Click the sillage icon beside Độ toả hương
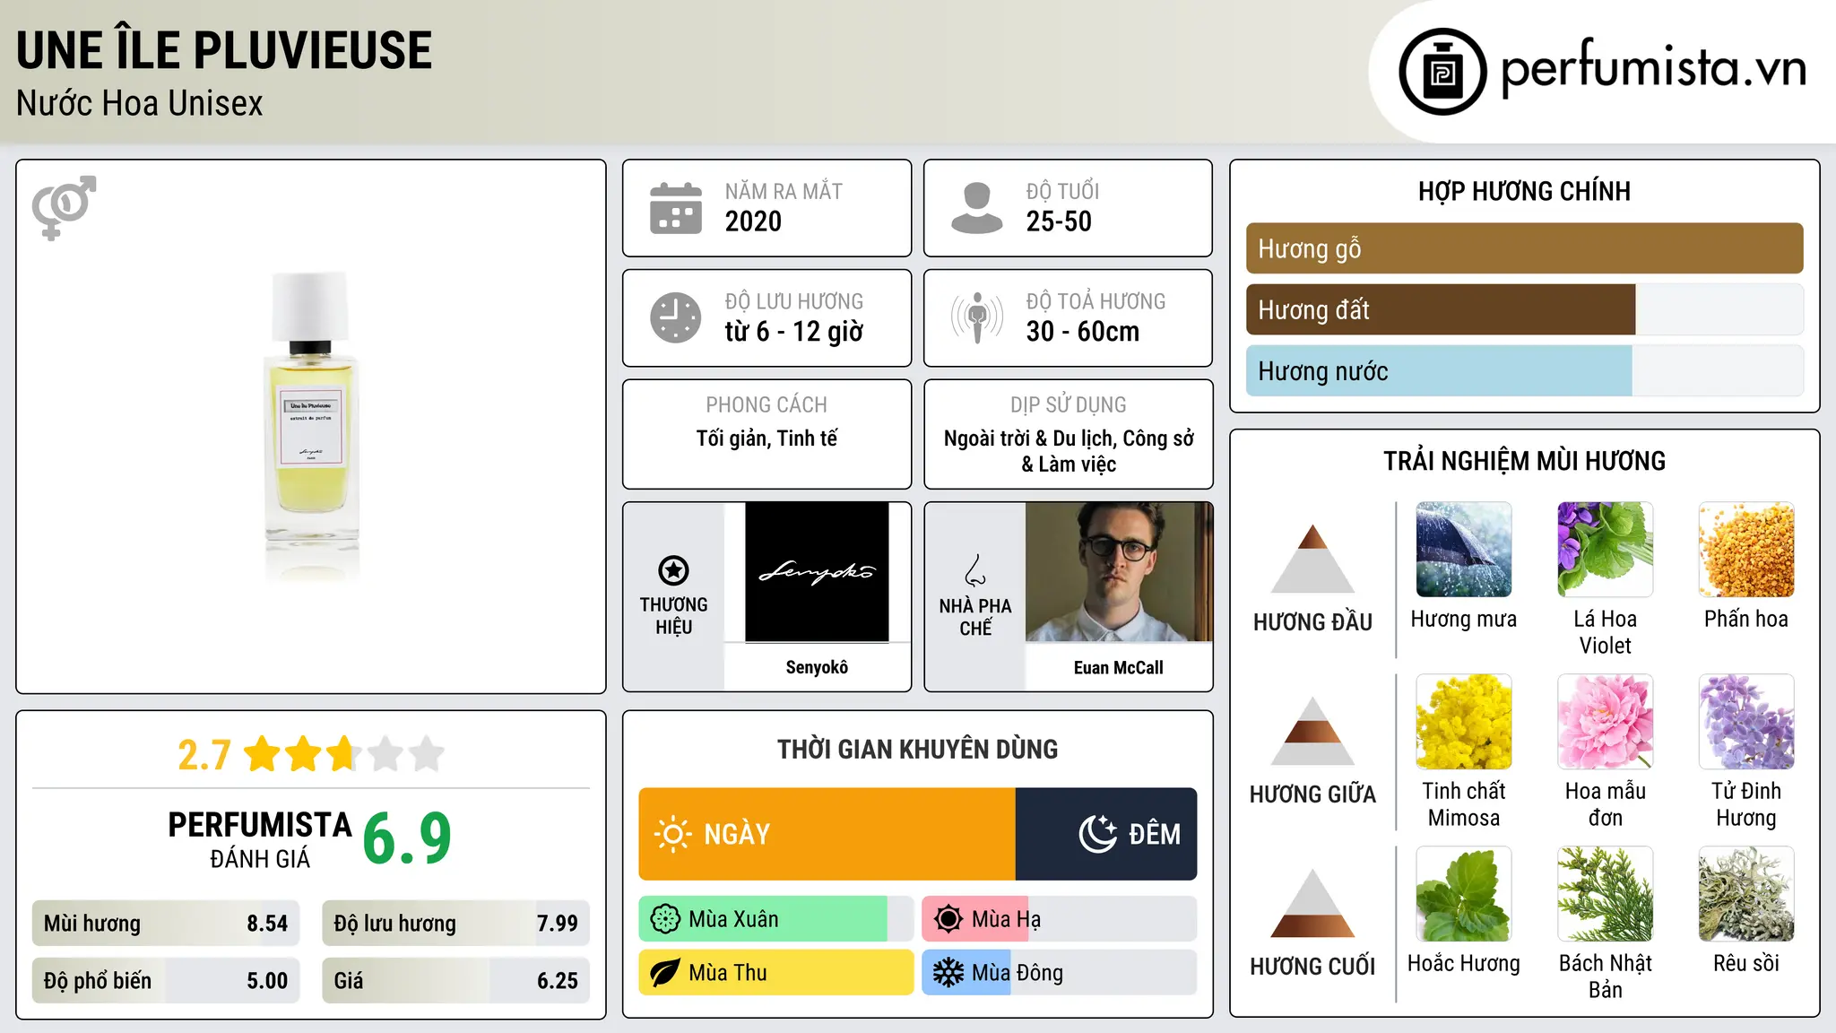1836x1033 pixels. [976, 317]
